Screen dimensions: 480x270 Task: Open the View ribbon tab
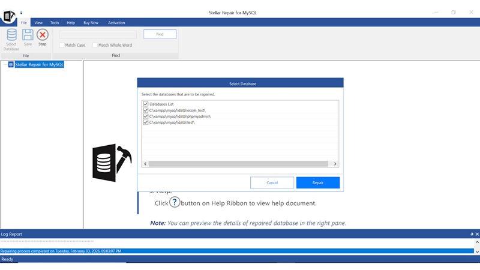tap(38, 23)
